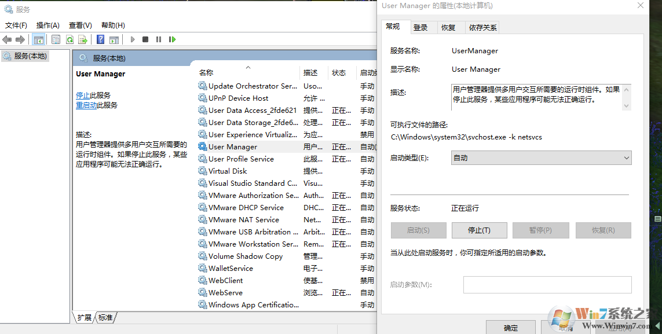The image size is (662, 334).
Task: Click gear icon beside WebClient
Action: tap(203, 280)
